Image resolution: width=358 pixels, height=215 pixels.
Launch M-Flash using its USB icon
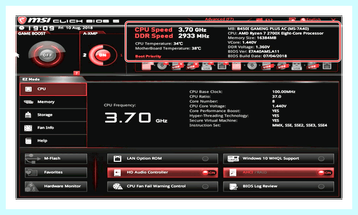coord(33,158)
